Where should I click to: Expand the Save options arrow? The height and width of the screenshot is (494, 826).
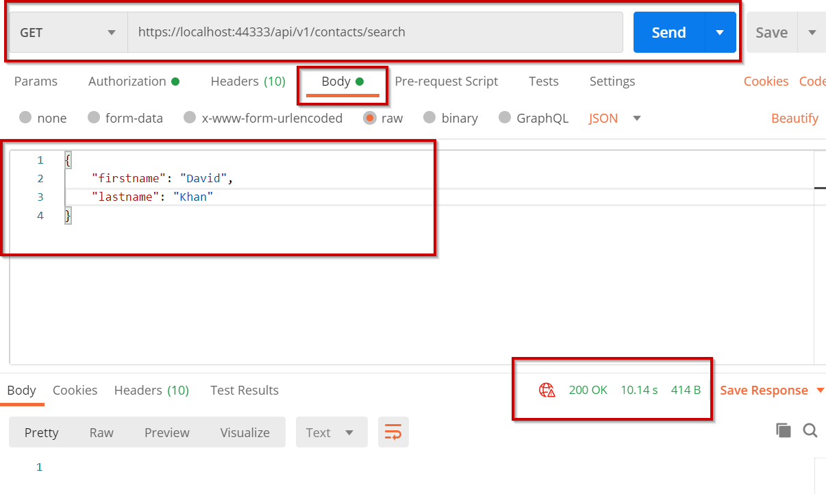812,32
